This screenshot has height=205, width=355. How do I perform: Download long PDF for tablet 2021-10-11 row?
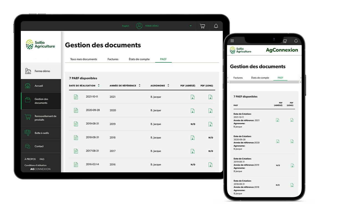211,97
